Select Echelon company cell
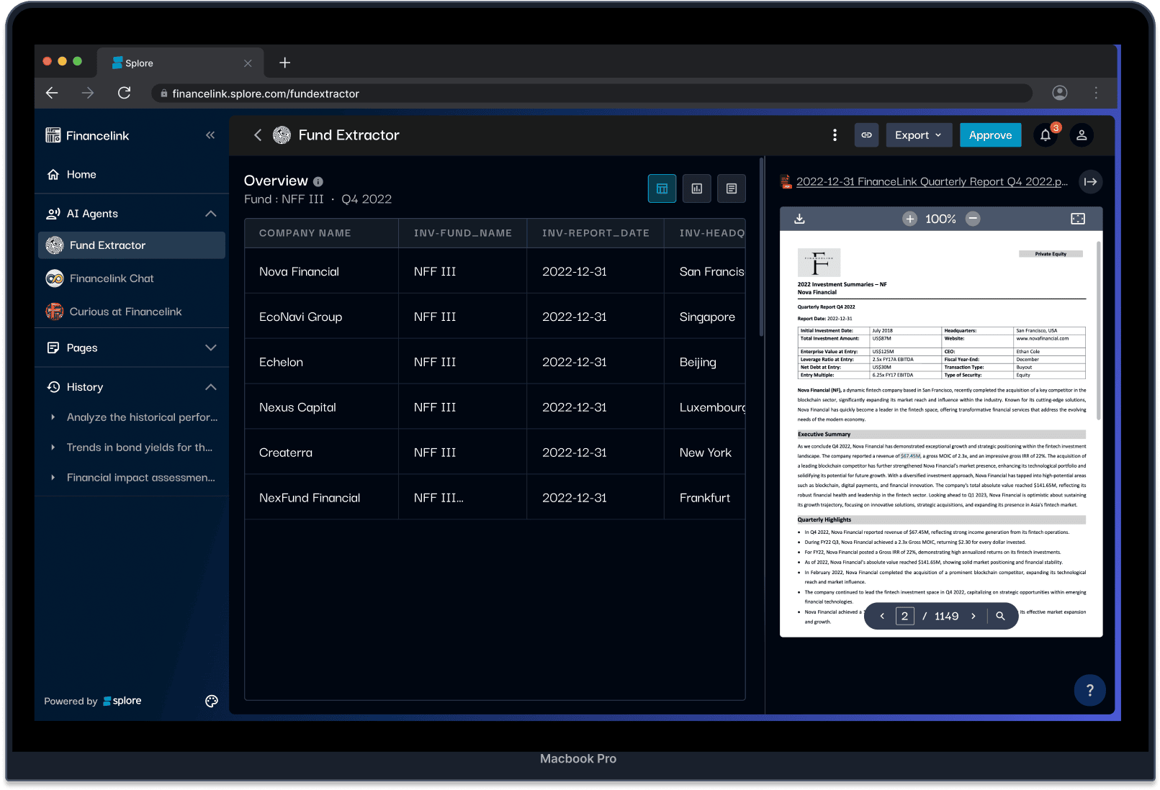 pyautogui.click(x=321, y=362)
